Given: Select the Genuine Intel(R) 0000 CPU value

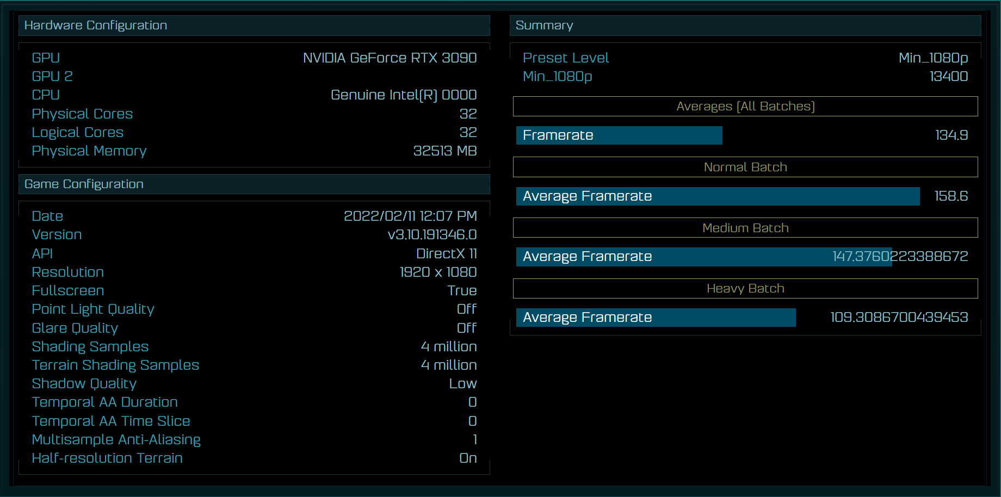Looking at the screenshot, I should pos(404,95).
